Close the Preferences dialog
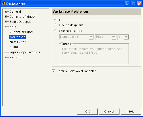143x117 pixels. (139, 4)
